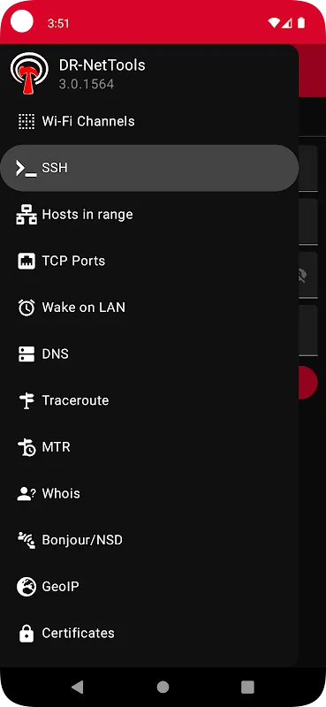Click the Whois person-question icon
Screen dimensions: 326x707
(x=27, y=494)
